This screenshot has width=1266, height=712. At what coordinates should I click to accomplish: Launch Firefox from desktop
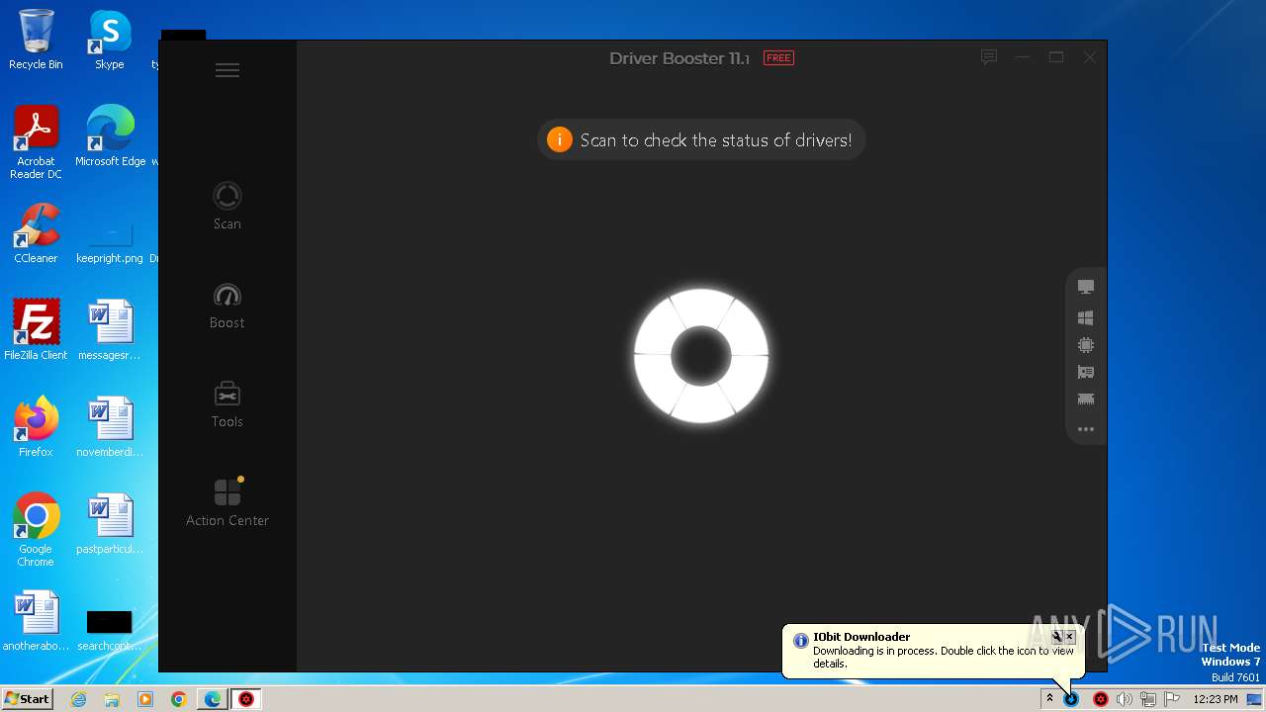click(36, 427)
